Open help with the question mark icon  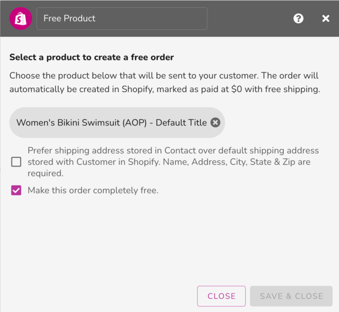298,19
